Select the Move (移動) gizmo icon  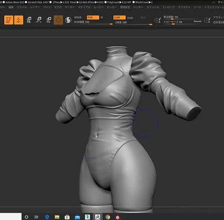point(29,20)
